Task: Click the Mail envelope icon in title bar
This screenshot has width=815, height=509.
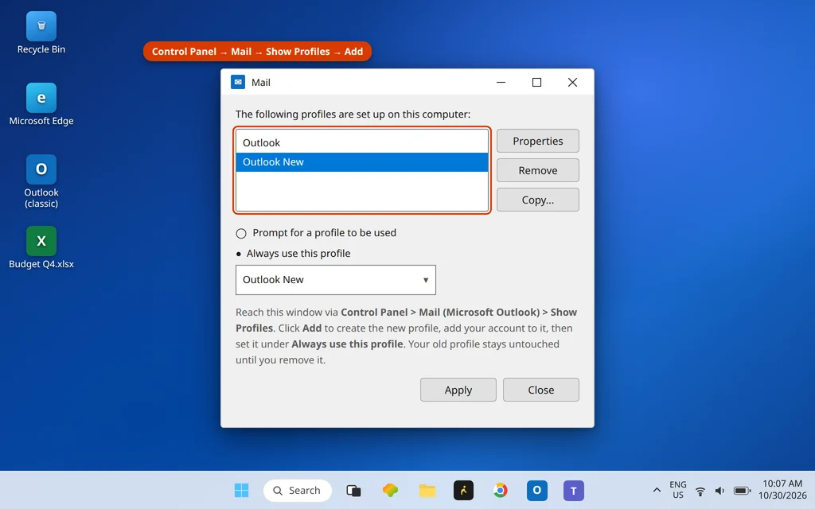Action: tap(238, 82)
